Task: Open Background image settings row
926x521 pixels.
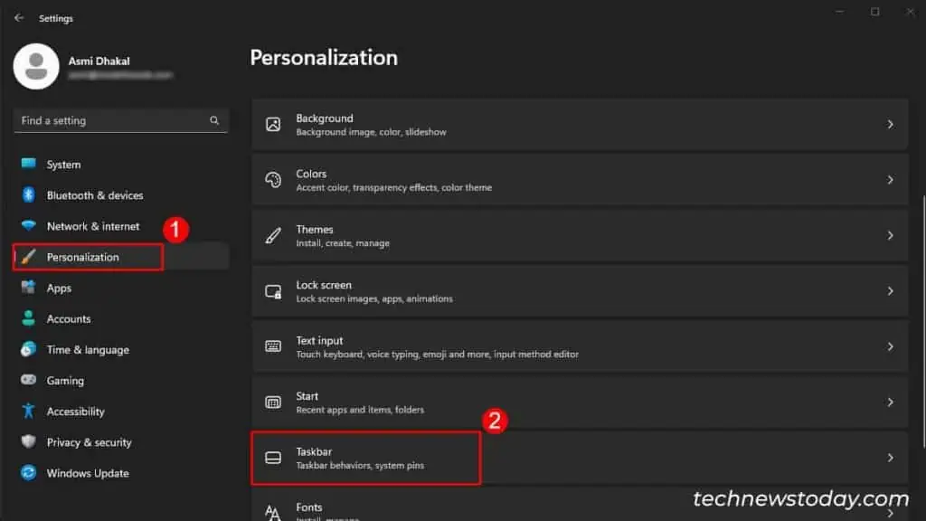Action: coord(580,124)
